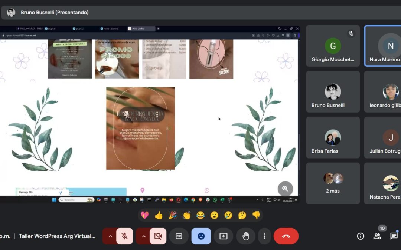Select Bruno Busnelli's participant tile

coord(333,92)
